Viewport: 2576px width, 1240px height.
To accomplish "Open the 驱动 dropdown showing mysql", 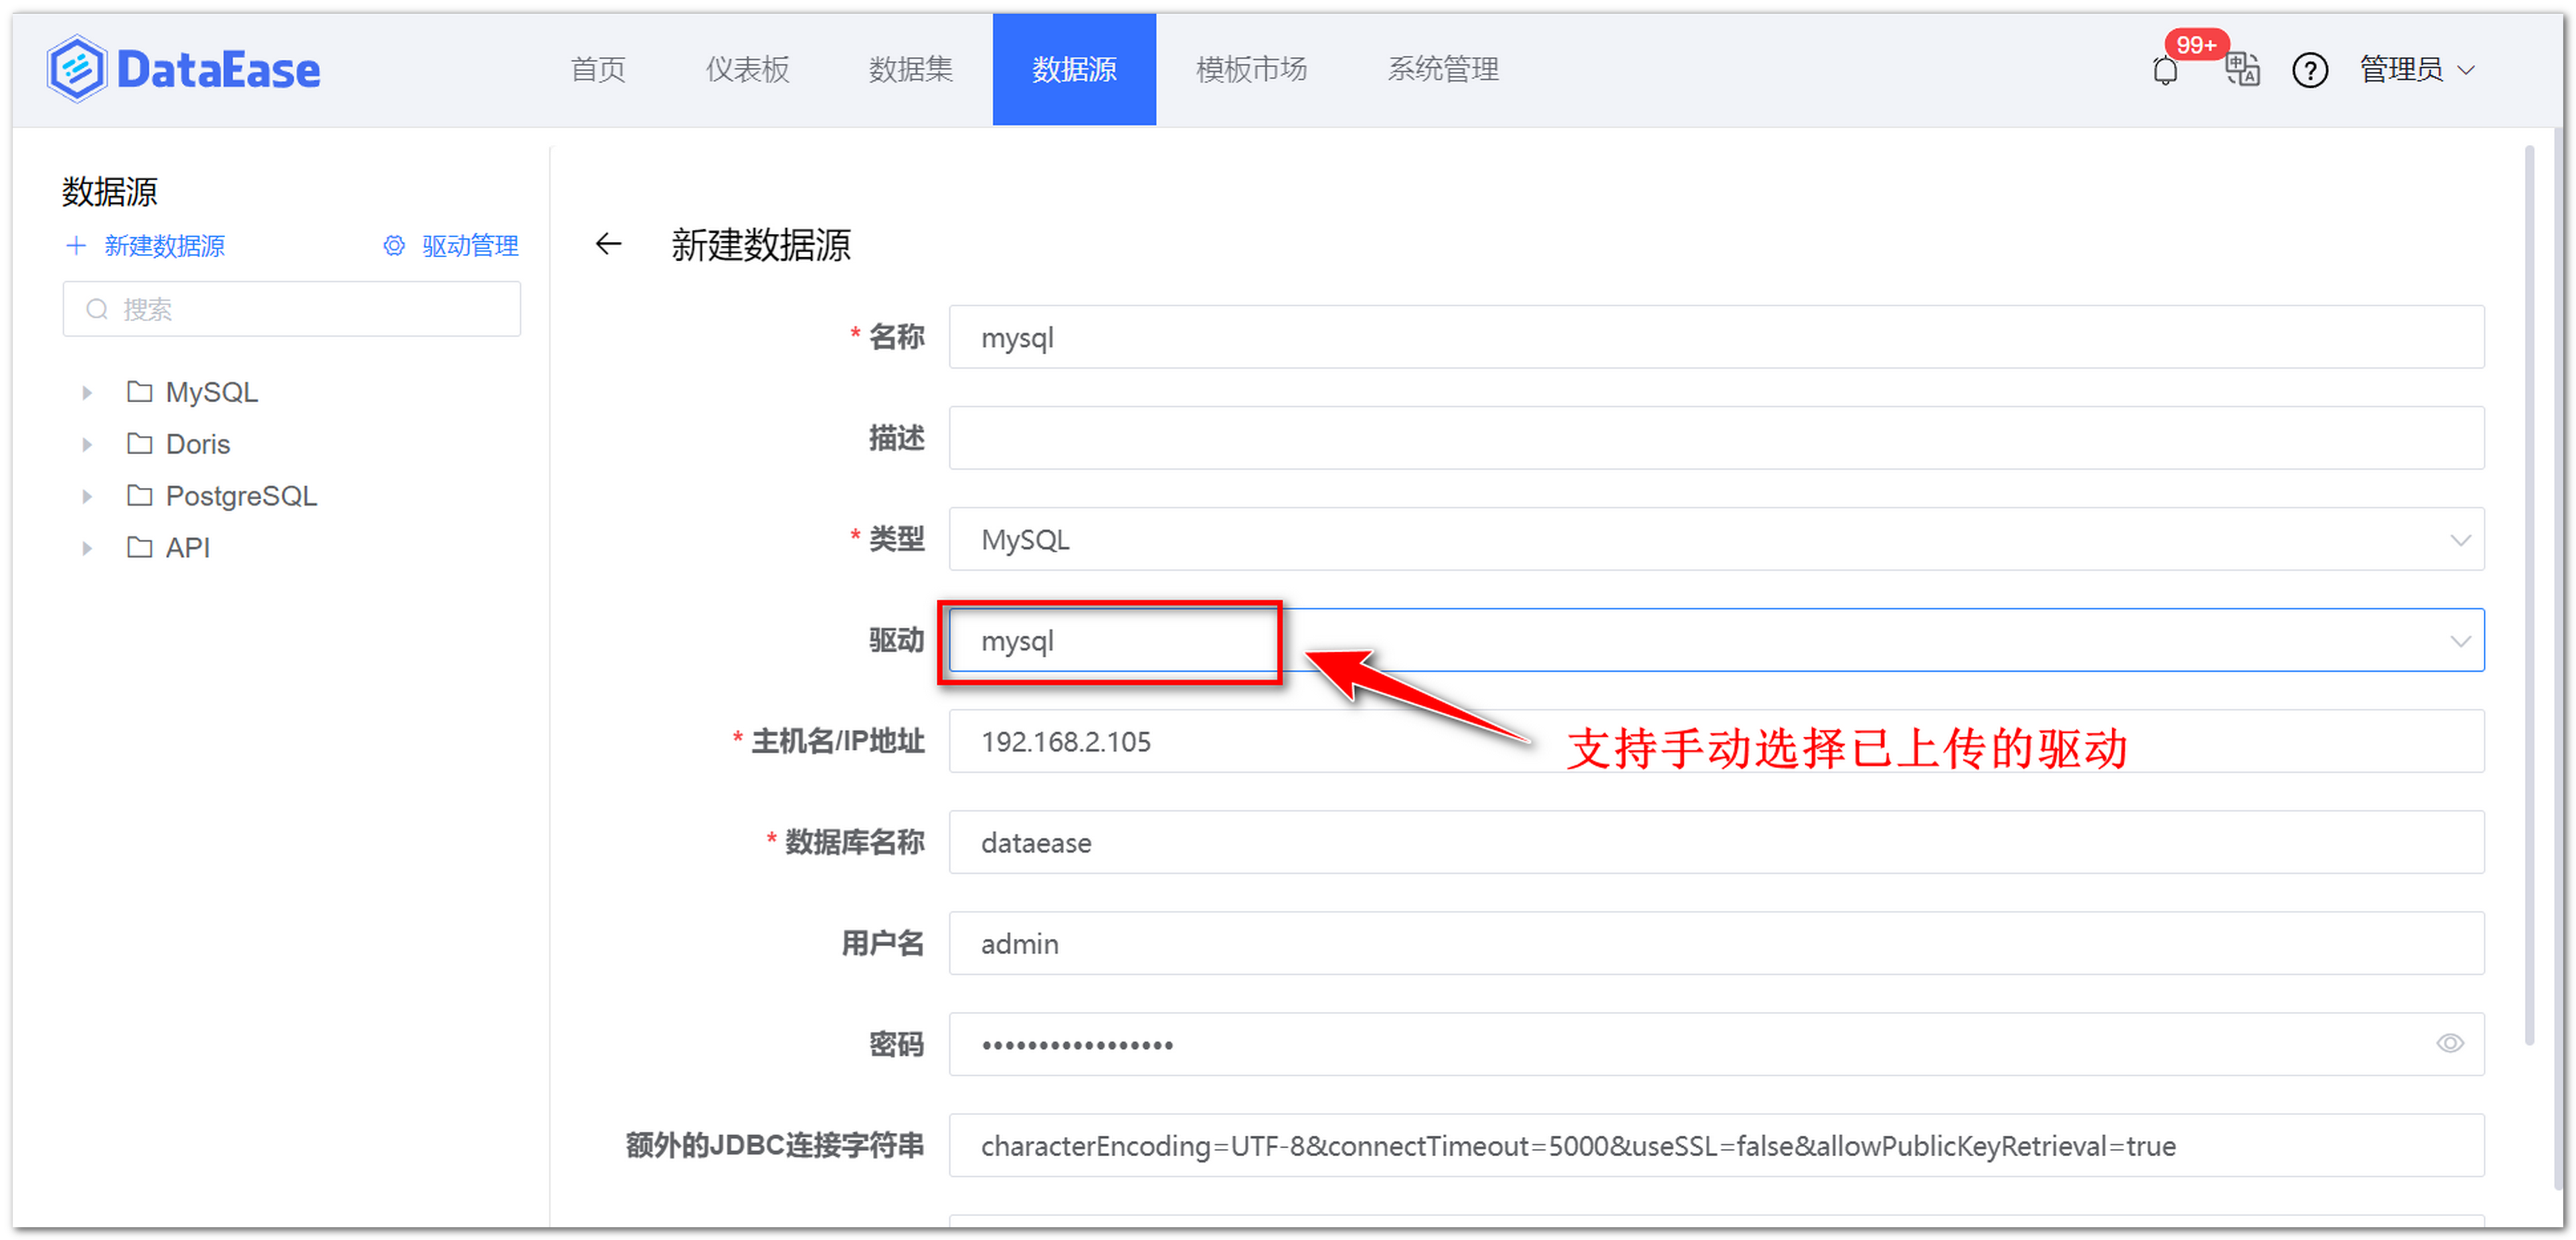I will (x=2461, y=640).
